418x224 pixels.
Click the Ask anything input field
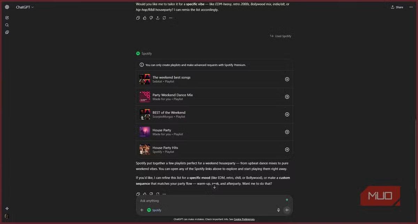(209, 201)
